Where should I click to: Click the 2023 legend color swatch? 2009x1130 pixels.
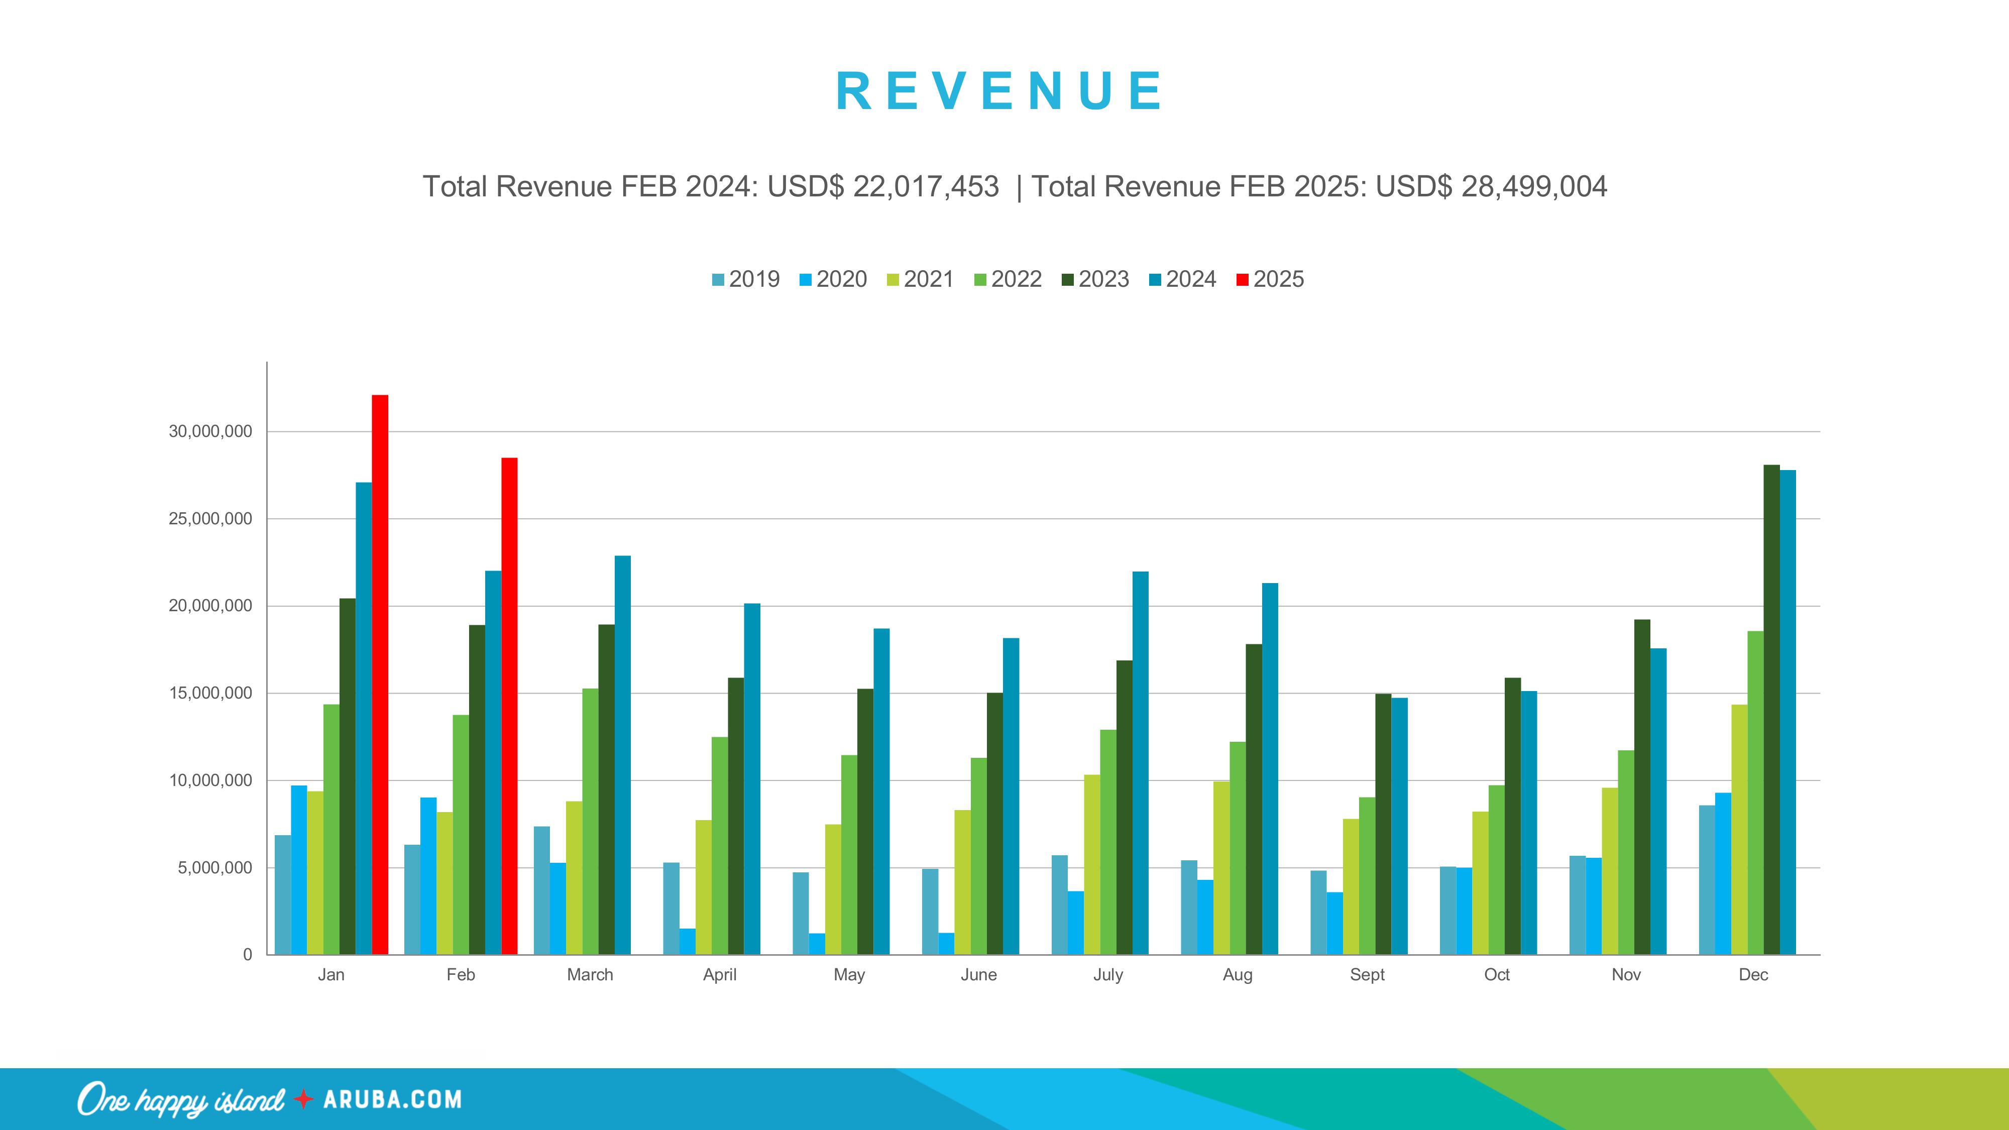point(1068,280)
